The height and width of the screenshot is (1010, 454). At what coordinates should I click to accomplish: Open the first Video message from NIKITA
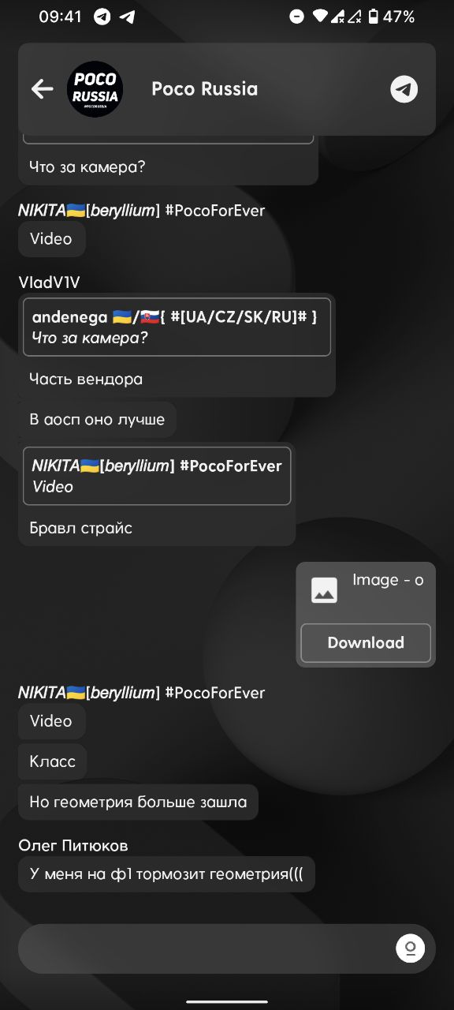[51, 239]
